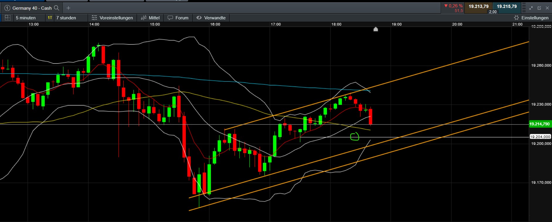
Task: Open Voreinstellungen presets menu
Action: point(112,18)
